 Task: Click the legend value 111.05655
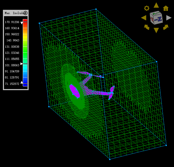pyautogui.click(x=12, y=59)
